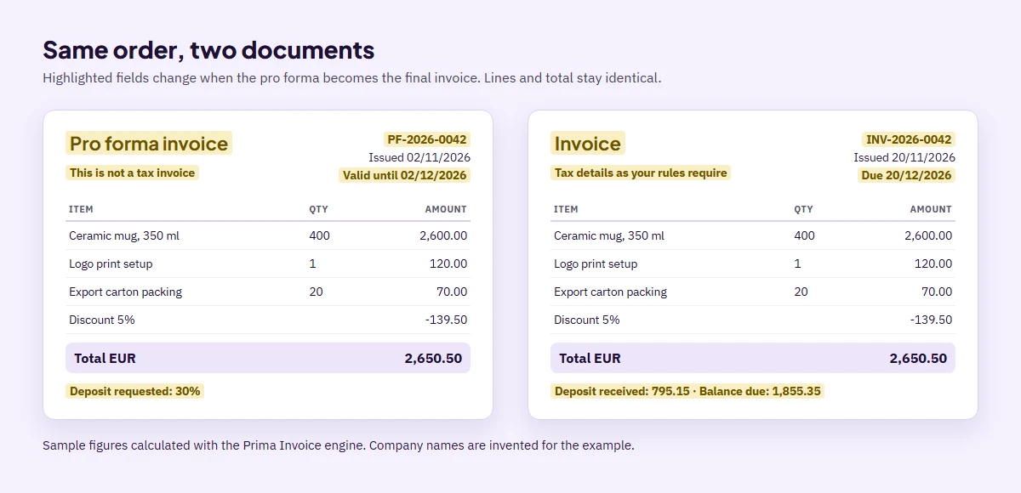Click the QTY column header in invoice
1021x493 pixels.
pyautogui.click(x=803, y=209)
